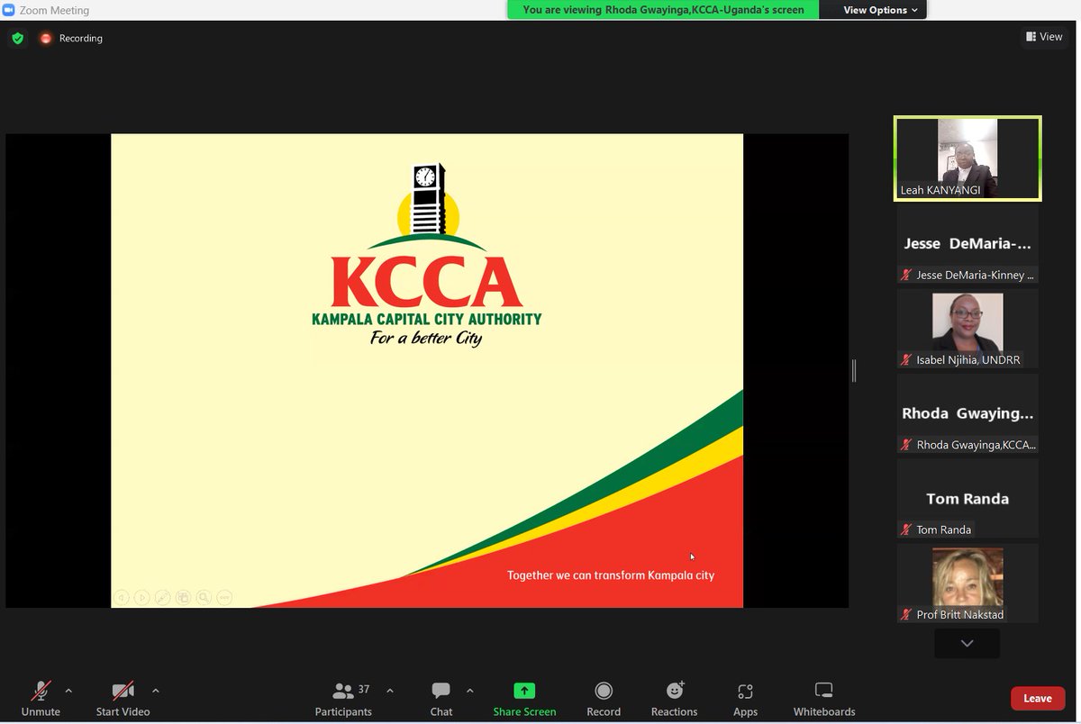Leave the meeting
Image resolution: width=1081 pixels, height=724 pixels.
point(1037,698)
